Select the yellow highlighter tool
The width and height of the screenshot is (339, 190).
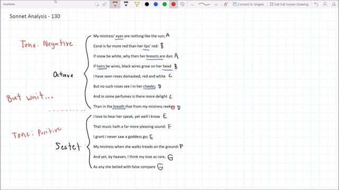point(137,4)
